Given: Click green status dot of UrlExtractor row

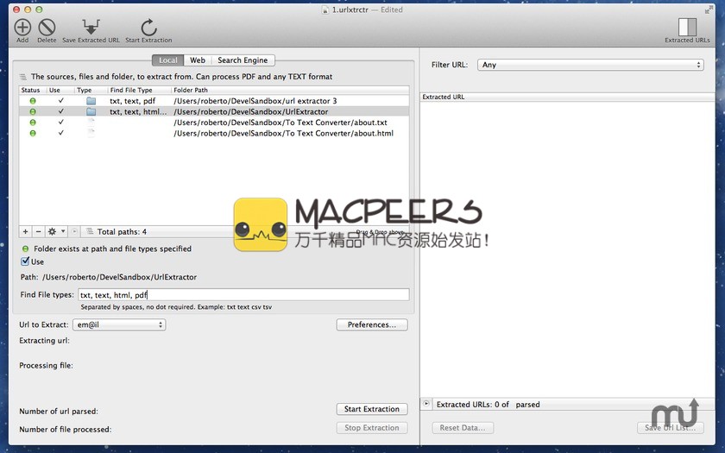Looking at the screenshot, I should click(33, 111).
